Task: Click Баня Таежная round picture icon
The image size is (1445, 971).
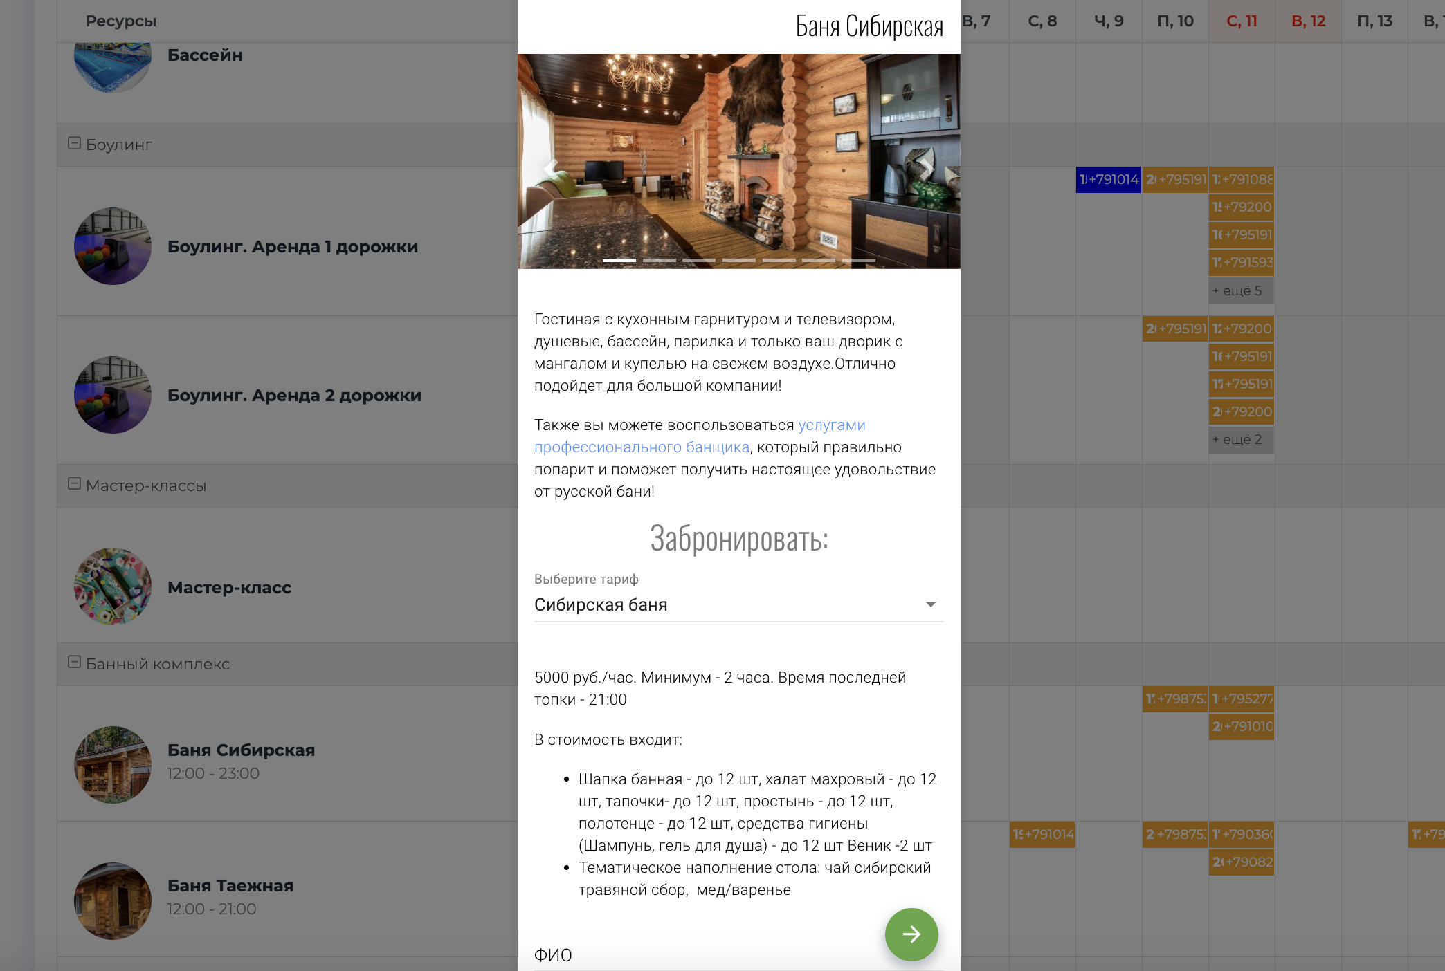Action: (x=112, y=900)
